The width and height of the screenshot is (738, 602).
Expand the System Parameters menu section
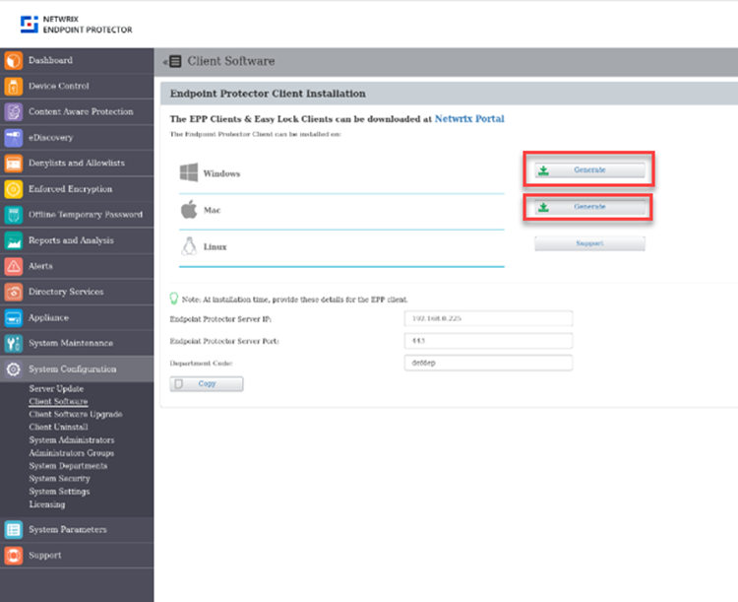(x=67, y=529)
